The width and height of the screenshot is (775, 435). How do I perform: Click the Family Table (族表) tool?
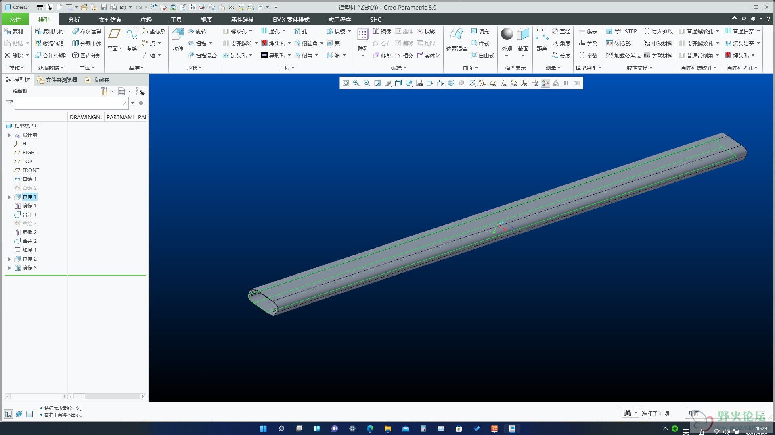click(588, 31)
